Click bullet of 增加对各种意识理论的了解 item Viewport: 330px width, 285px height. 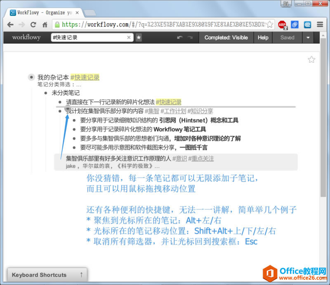click(74, 138)
